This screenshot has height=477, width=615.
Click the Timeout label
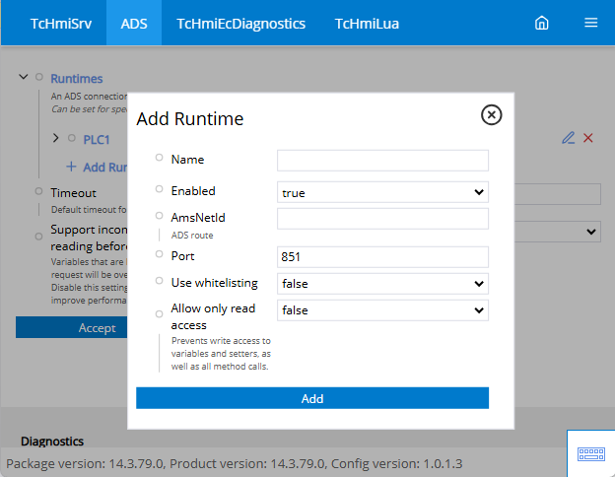(73, 193)
